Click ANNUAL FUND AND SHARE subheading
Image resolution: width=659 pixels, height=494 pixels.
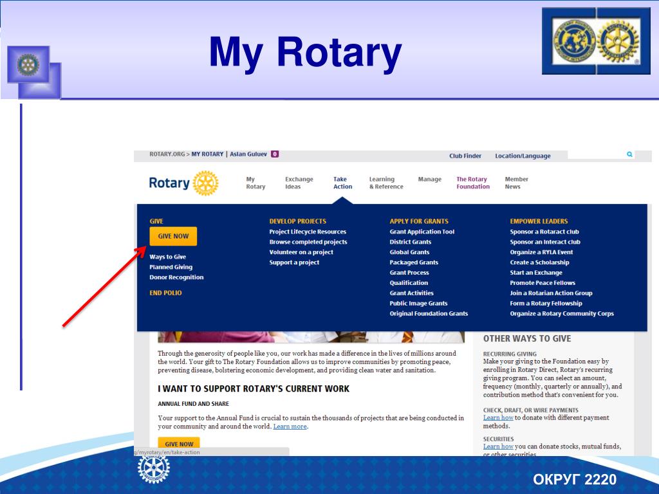(x=193, y=404)
